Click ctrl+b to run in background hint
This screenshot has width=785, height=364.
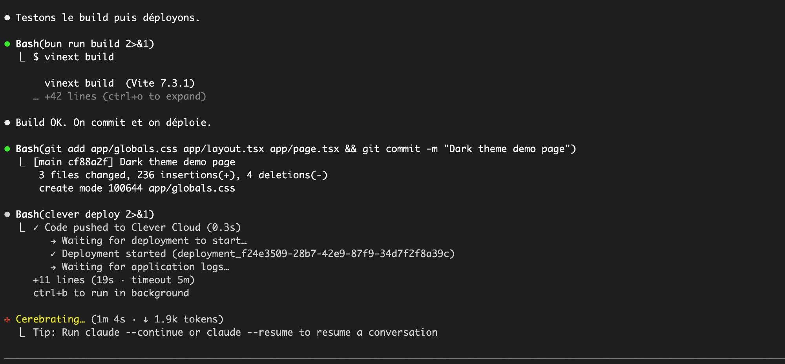(x=111, y=293)
